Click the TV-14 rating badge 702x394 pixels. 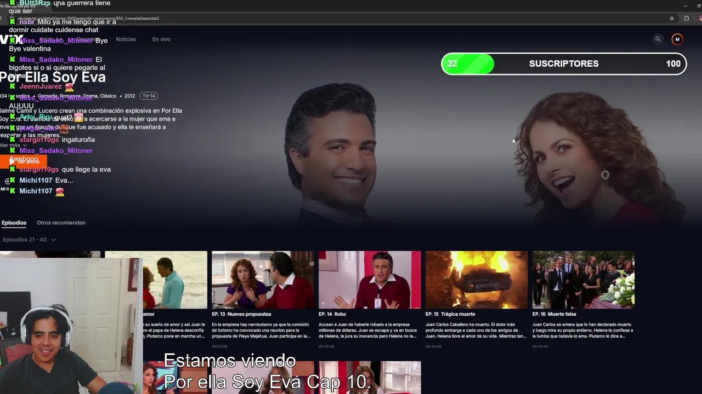[149, 96]
